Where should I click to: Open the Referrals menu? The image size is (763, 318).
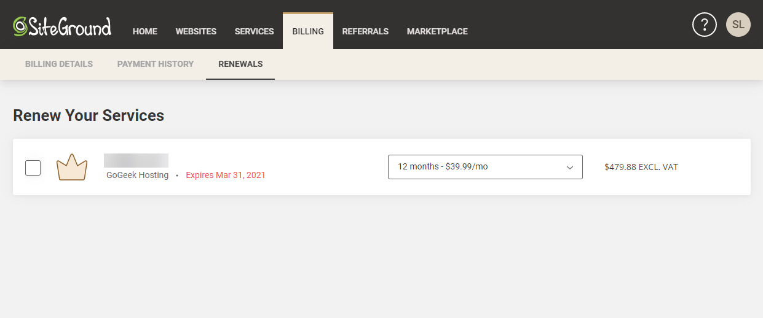(365, 31)
